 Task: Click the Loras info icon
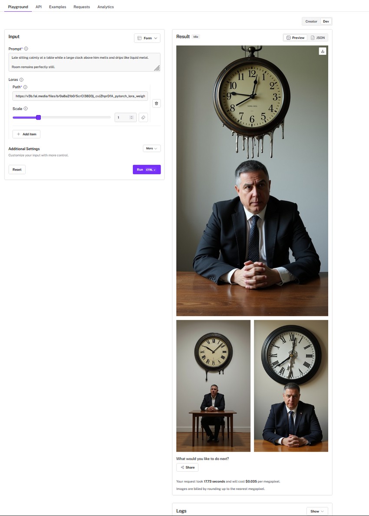21,80
